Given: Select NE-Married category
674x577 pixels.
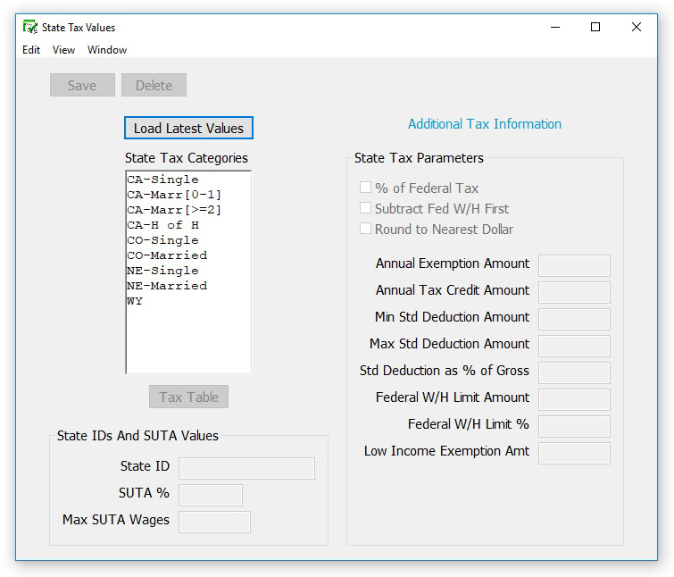Looking at the screenshot, I should pyautogui.click(x=188, y=286).
